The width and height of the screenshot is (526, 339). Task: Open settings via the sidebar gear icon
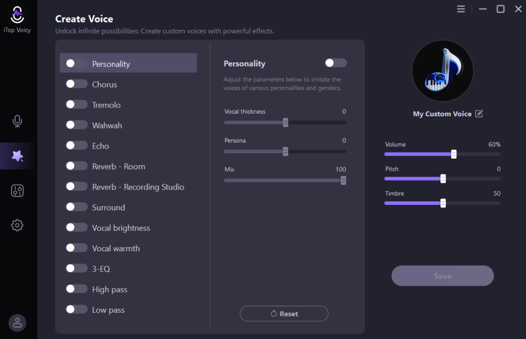click(x=17, y=225)
